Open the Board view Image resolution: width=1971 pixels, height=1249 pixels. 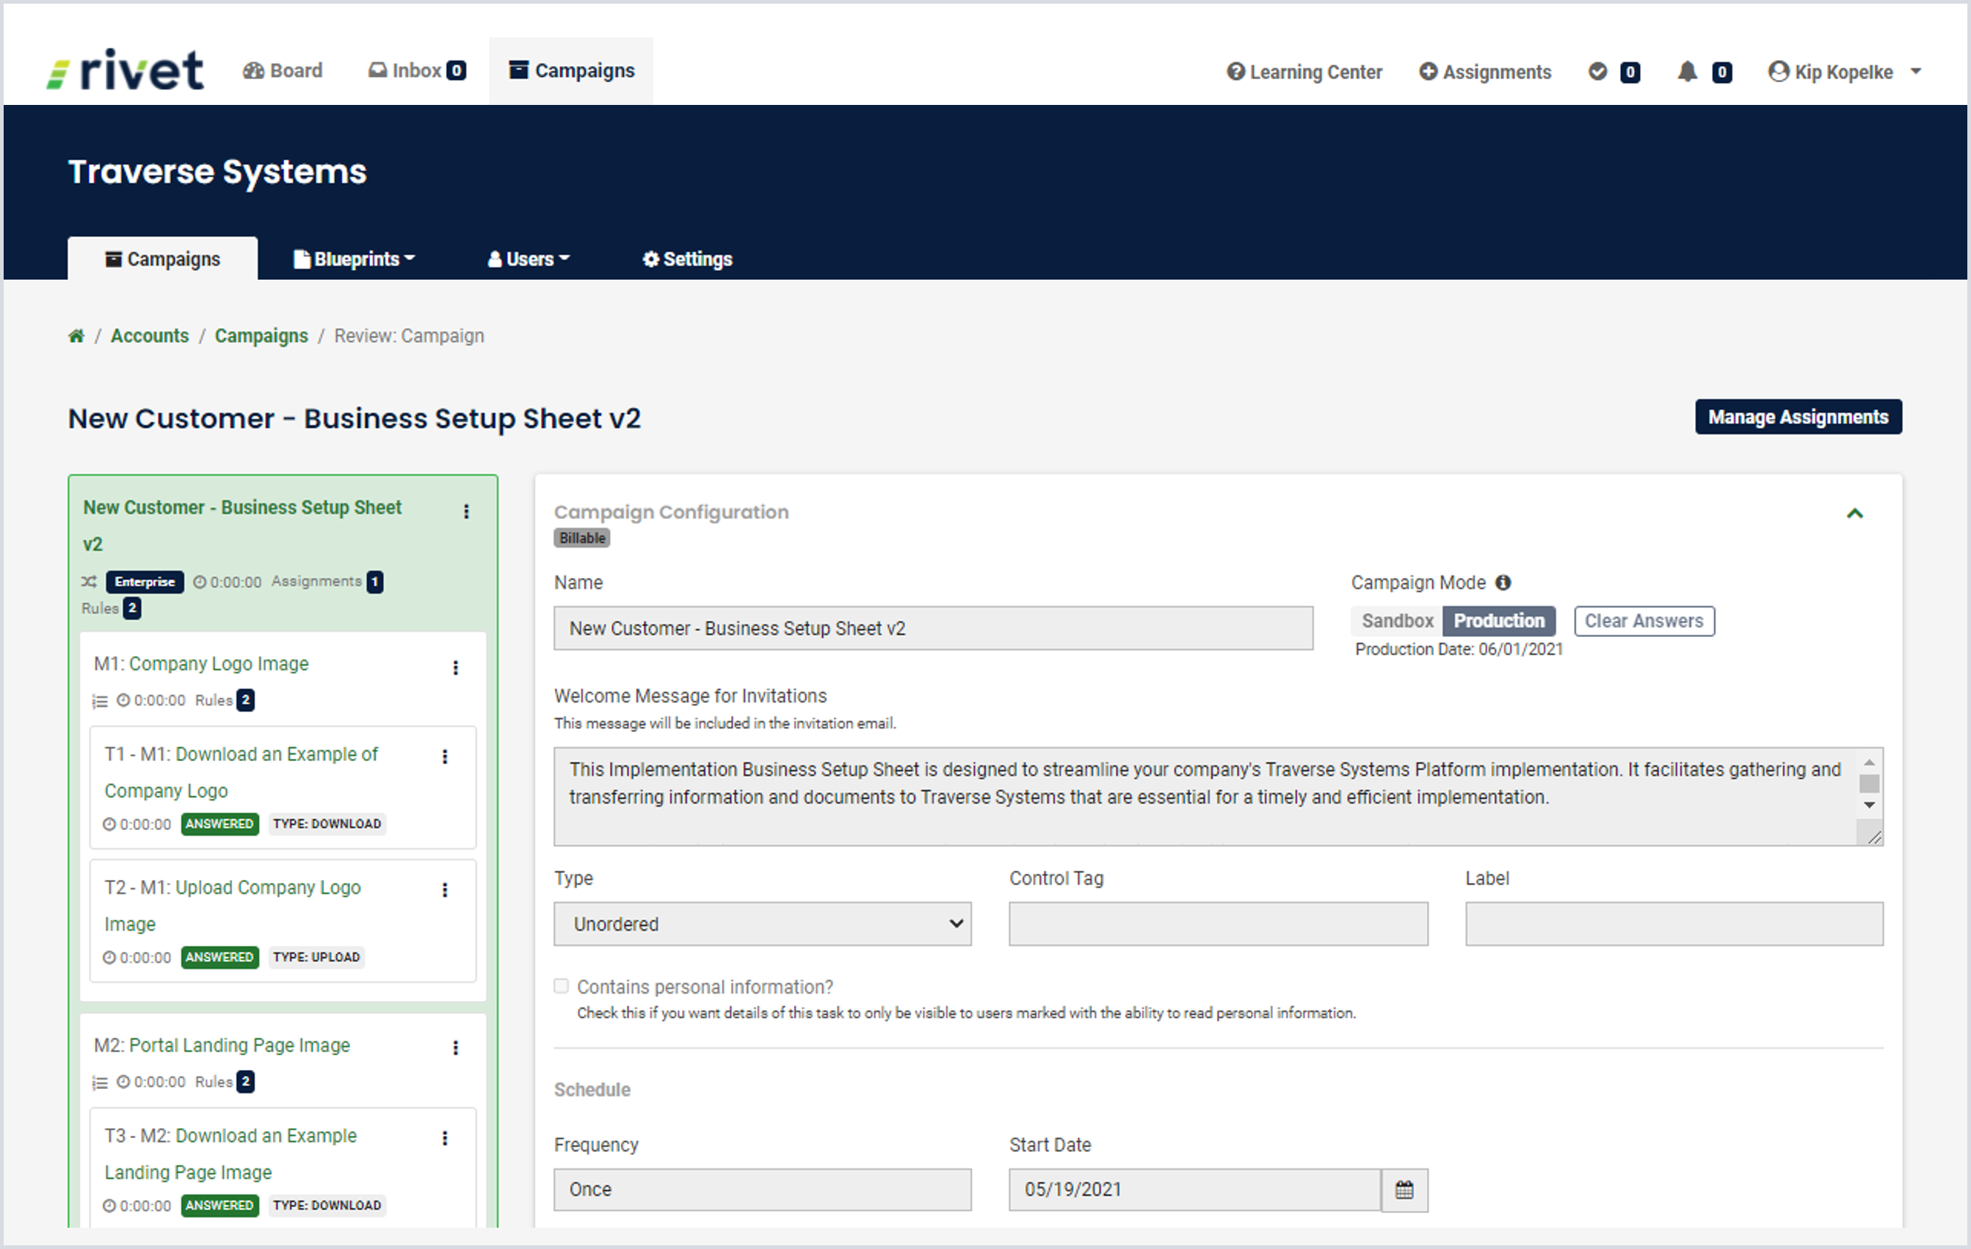click(283, 70)
